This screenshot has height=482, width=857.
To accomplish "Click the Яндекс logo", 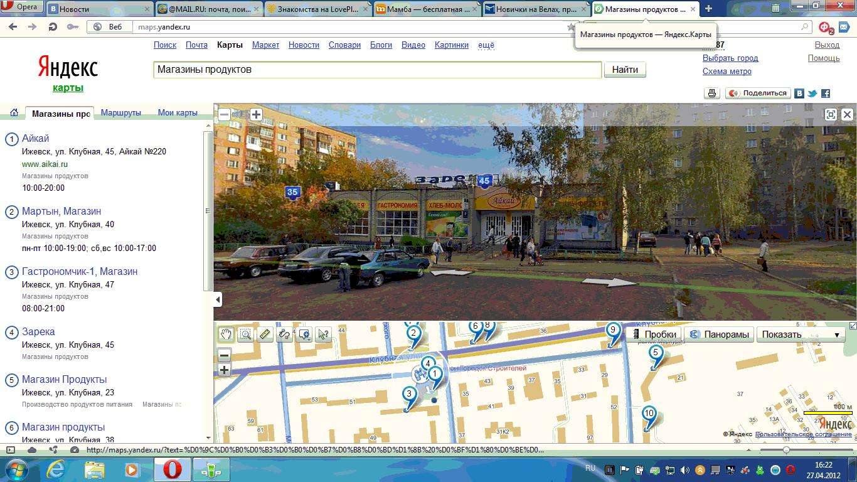I will [68, 67].
